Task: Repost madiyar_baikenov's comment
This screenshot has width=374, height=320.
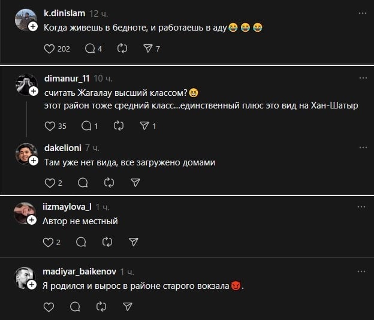Action: pos(101,306)
